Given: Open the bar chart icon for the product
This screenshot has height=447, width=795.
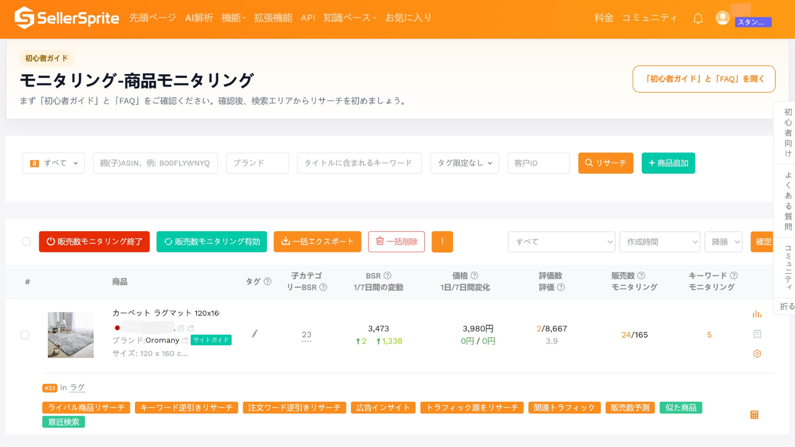Looking at the screenshot, I should 757,314.
